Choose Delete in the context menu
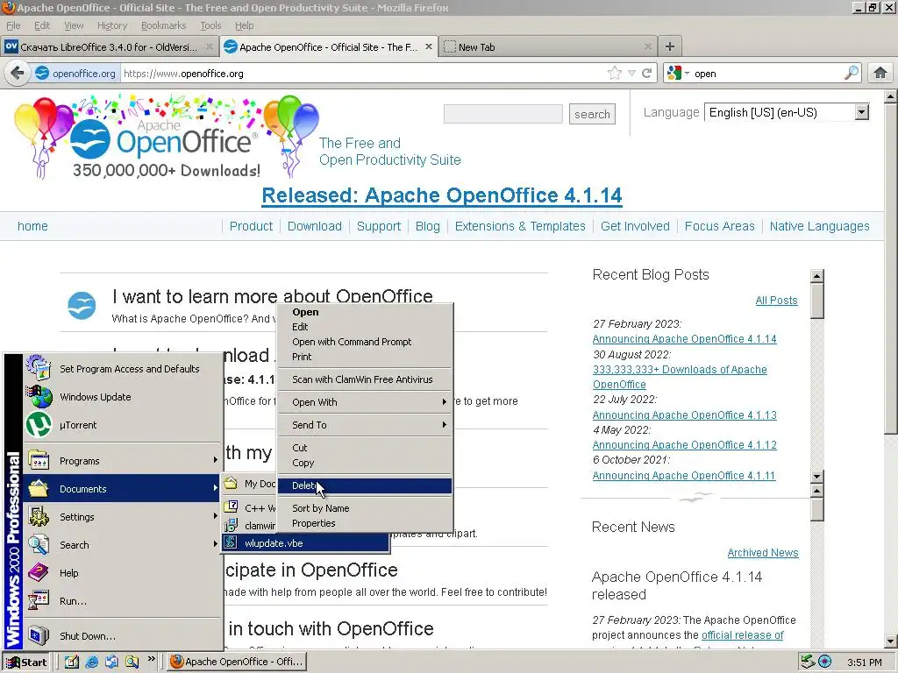This screenshot has width=898, height=673. click(365, 485)
